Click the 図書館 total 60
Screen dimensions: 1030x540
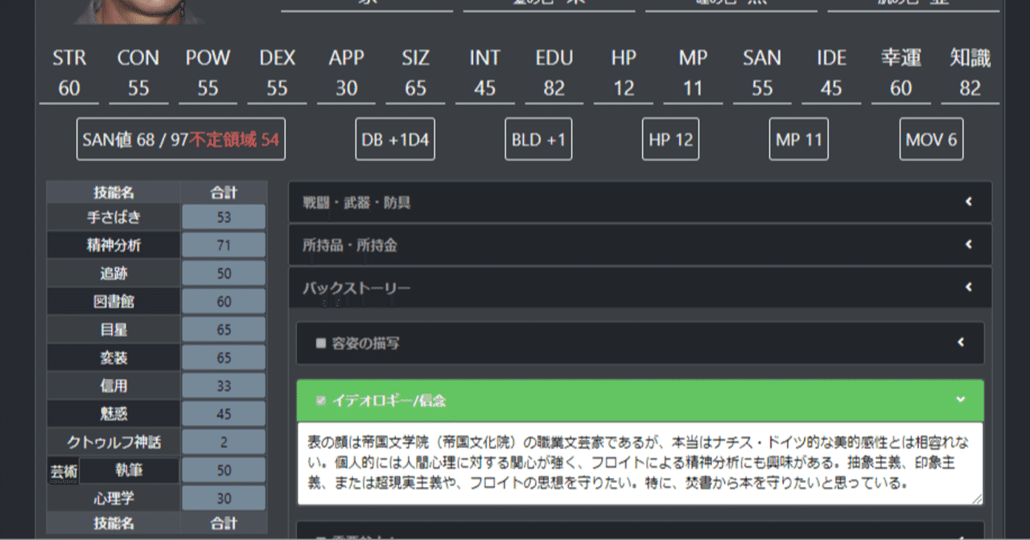[x=224, y=302]
